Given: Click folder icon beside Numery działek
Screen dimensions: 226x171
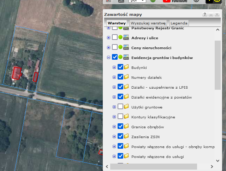Looking at the screenshot, I should 126,77.
